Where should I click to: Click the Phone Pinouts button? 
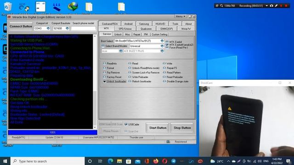point(111,131)
